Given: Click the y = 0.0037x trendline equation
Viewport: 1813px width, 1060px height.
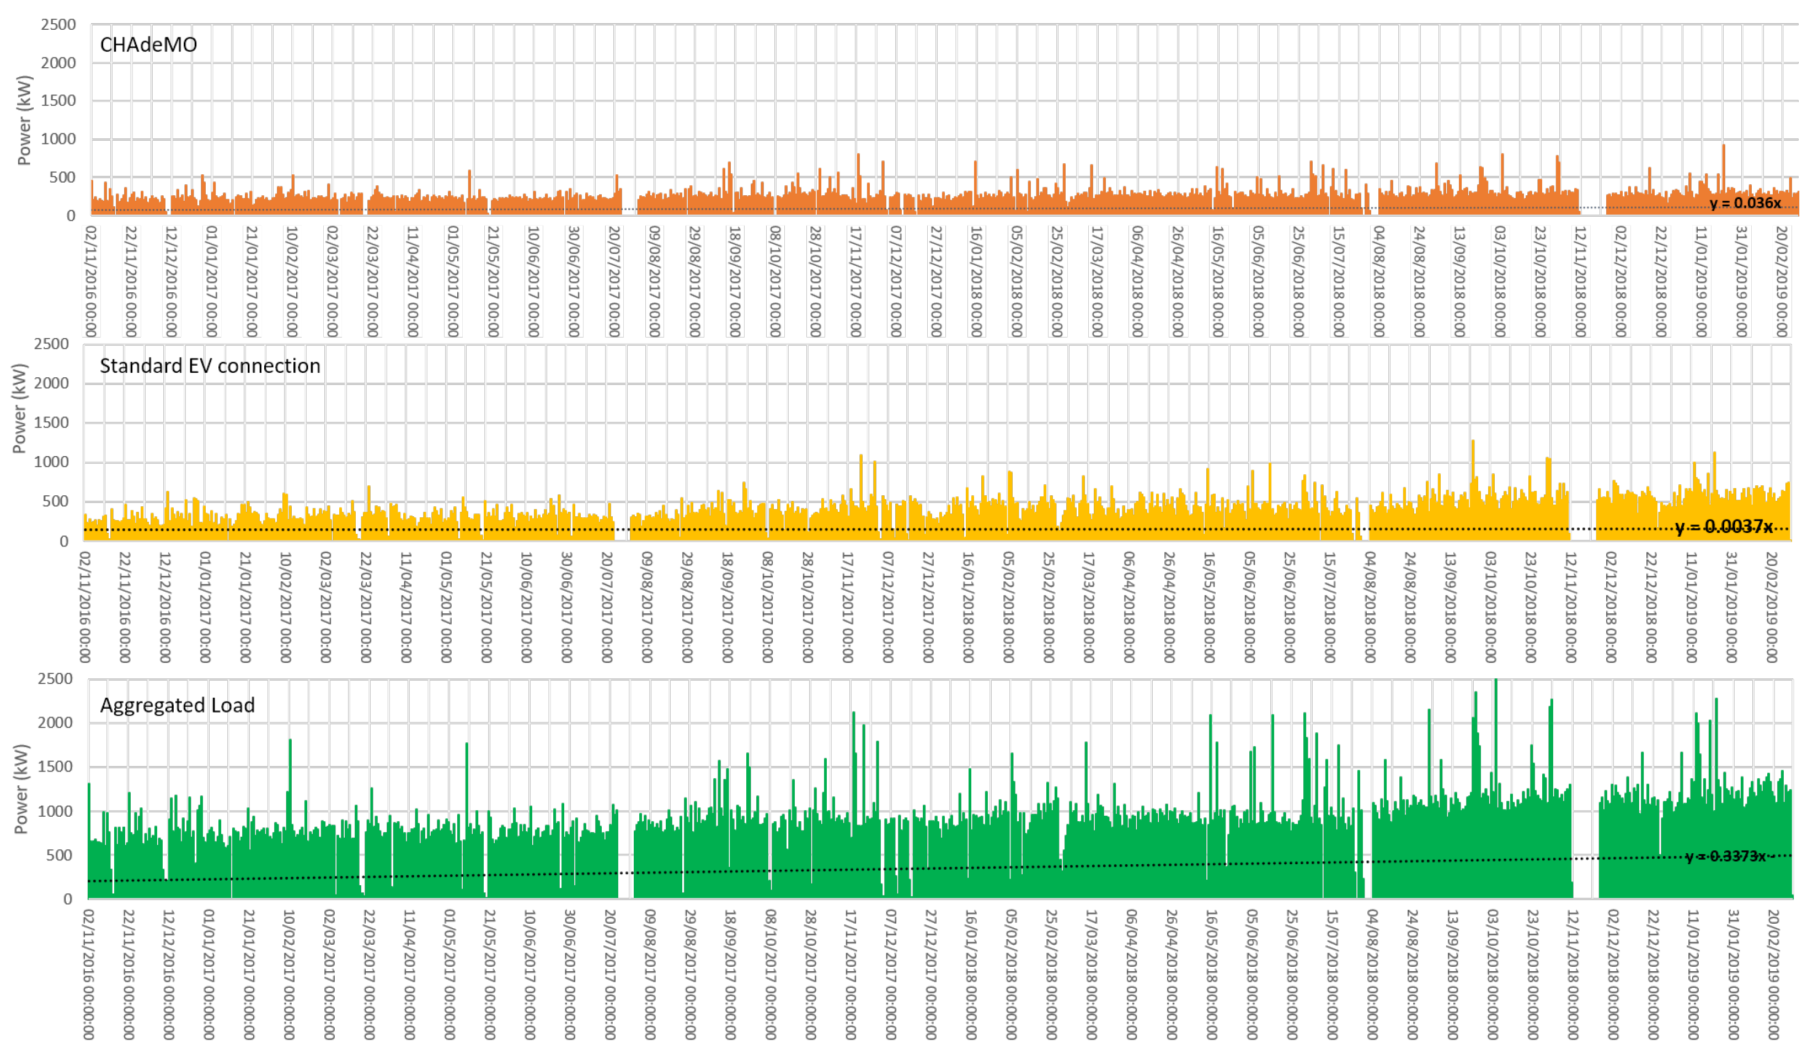Looking at the screenshot, I should (x=1724, y=527).
